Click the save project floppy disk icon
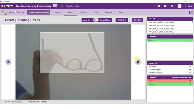194x109 pixels. click(x=191, y=12)
